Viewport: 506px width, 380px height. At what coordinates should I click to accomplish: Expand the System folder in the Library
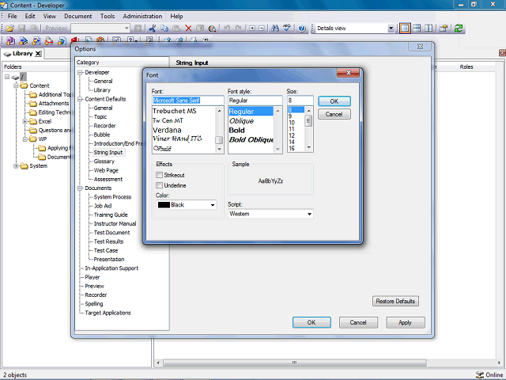(16, 166)
